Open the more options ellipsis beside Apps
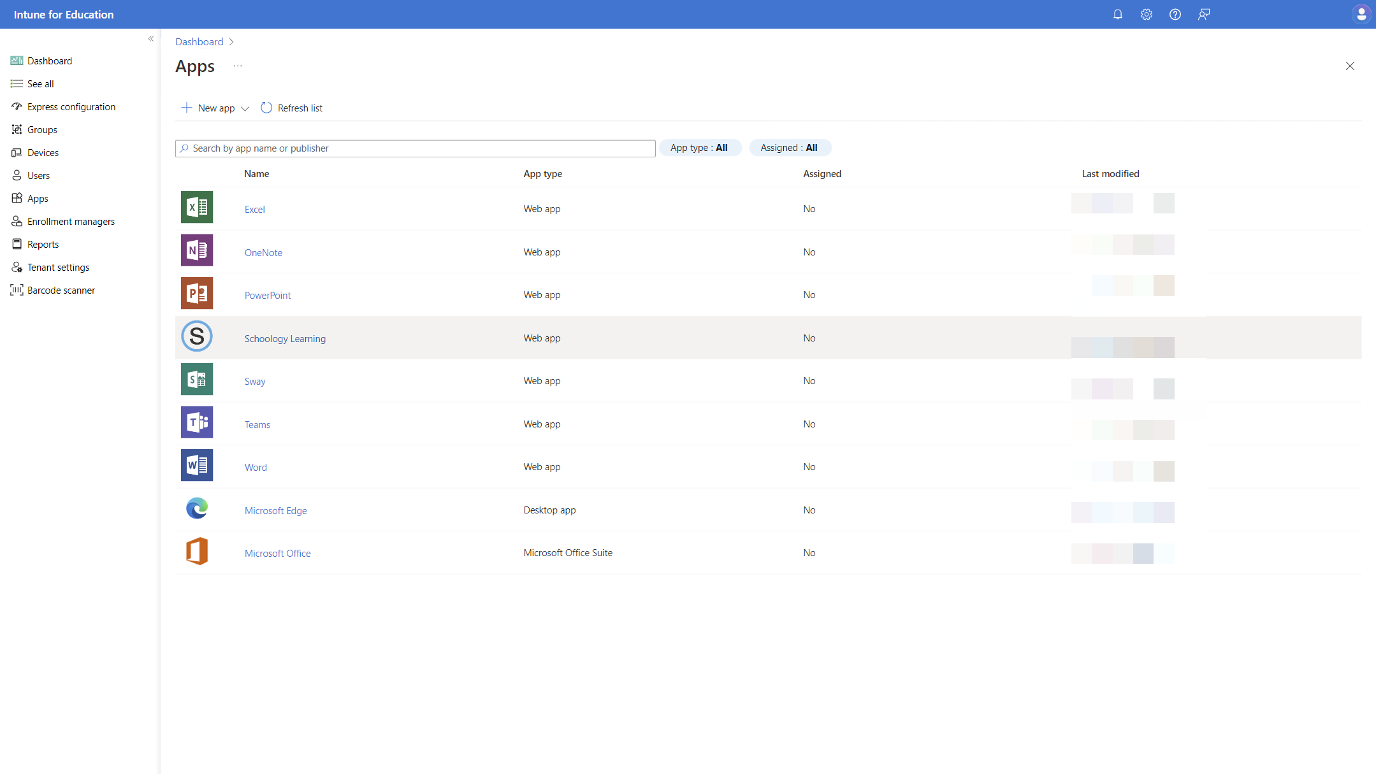The height and width of the screenshot is (774, 1376). pyautogui.click(x=238, y=66)
